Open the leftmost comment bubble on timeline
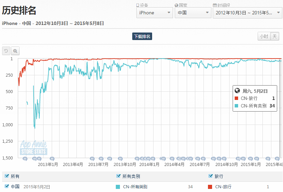 pyautogui.click(x=25, y=159)
